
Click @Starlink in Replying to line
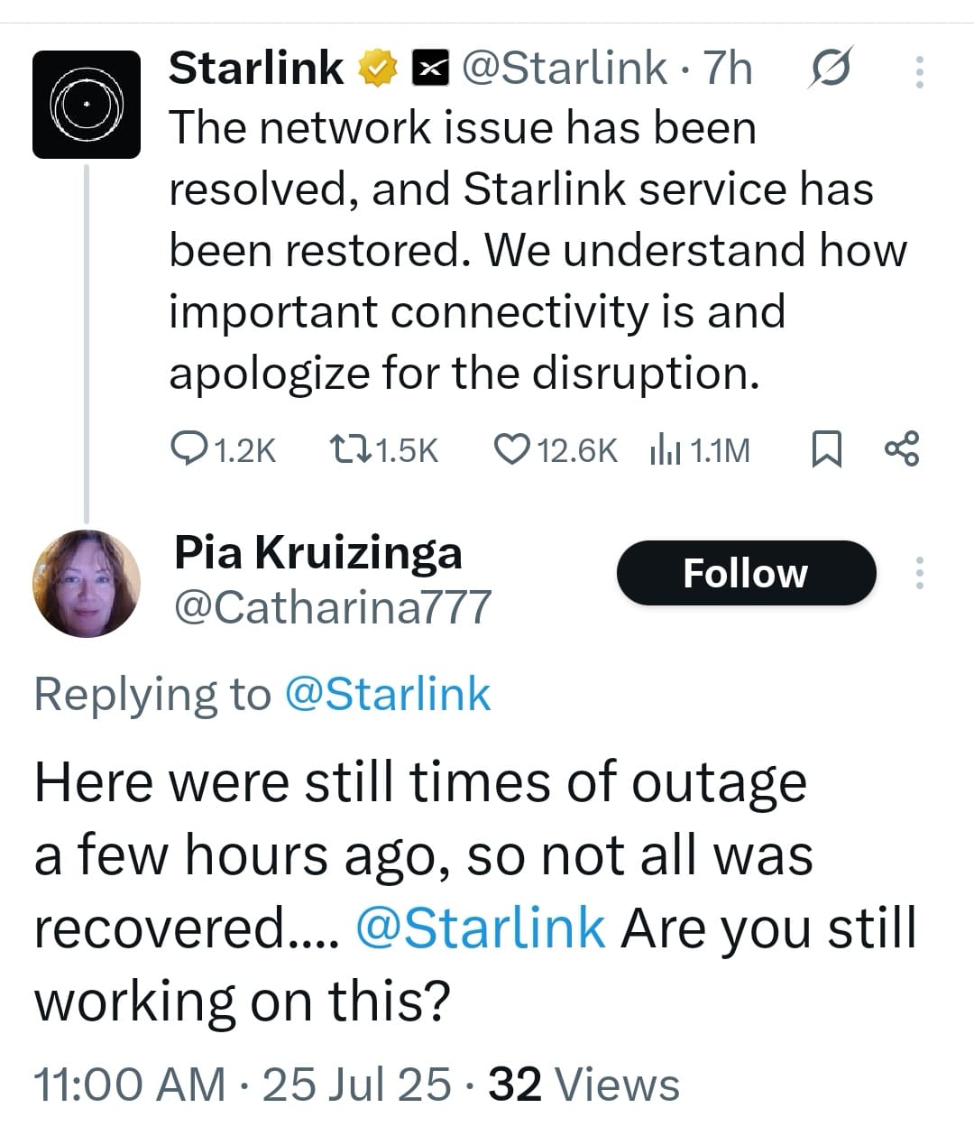pyautogui.click(x=388, y=694)
